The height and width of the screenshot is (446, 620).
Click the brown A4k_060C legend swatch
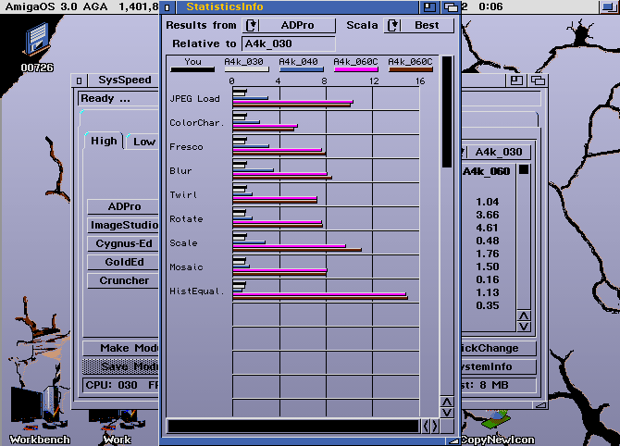(x=411, y=70)
